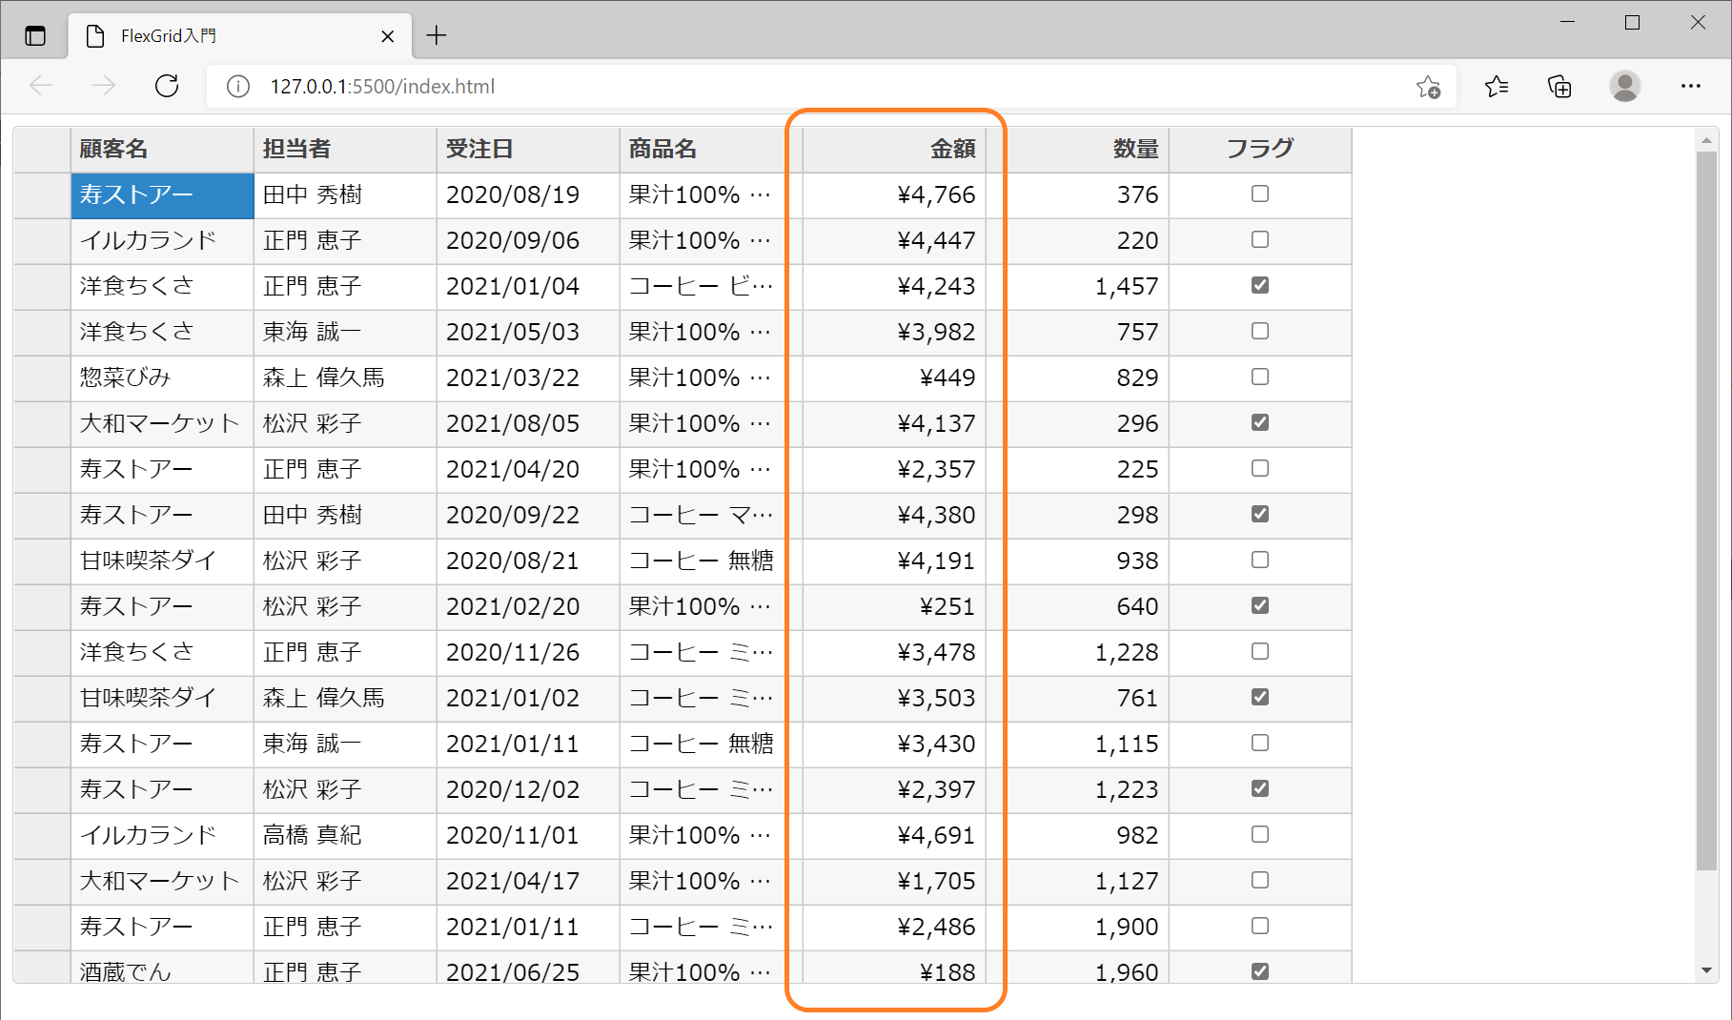Open the Favorites list
This screenshot has height=1020, width=1732.
1497,87
